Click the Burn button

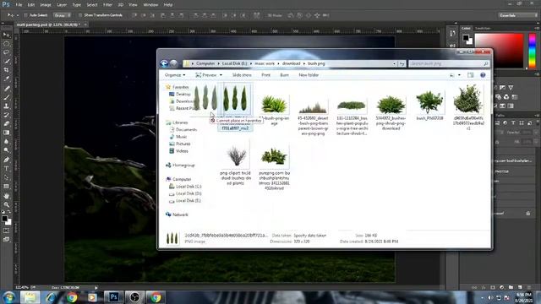[284, 75]
